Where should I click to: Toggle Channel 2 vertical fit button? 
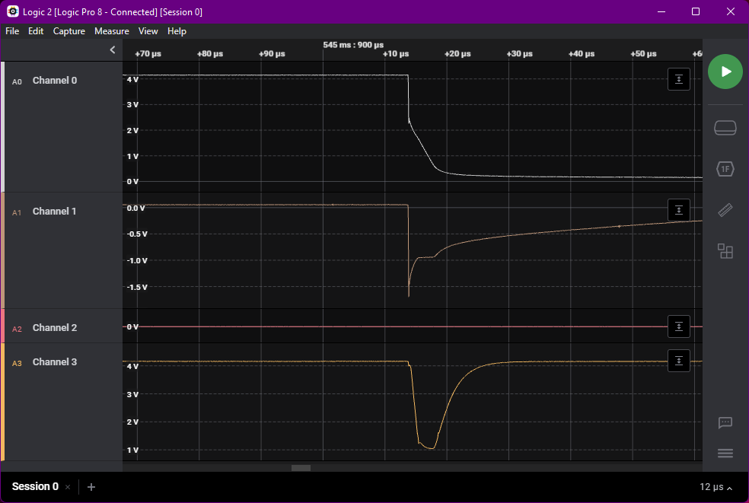point(679,326)
